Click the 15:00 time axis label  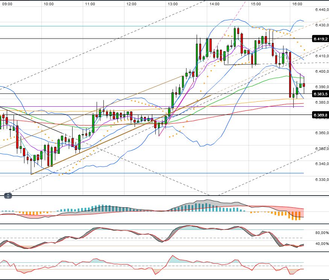[256, 4]
